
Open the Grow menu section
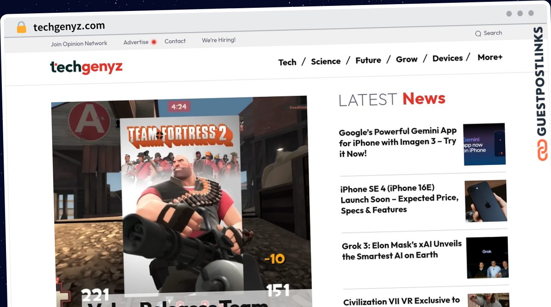coord(407,59)
